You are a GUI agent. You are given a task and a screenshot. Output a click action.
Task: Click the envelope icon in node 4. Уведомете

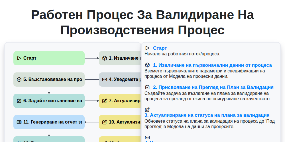click(x=105, y=80)
